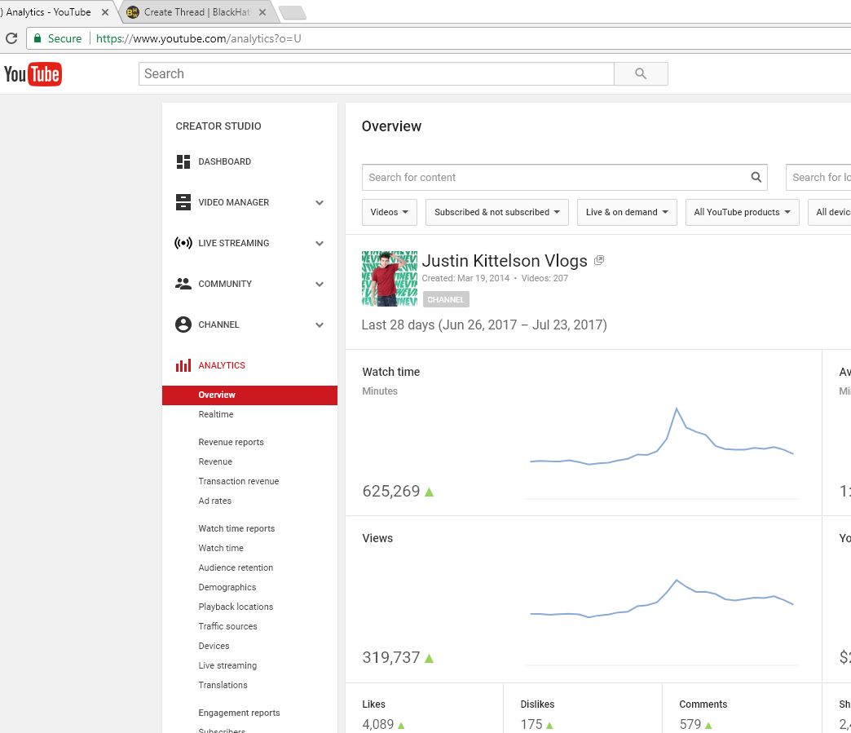Click the browser address bar URL
851x733 pixels.
coord(199,38)
